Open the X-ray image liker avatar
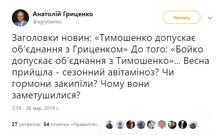Viewport: 221px width, 135px height. click(183, 125)
